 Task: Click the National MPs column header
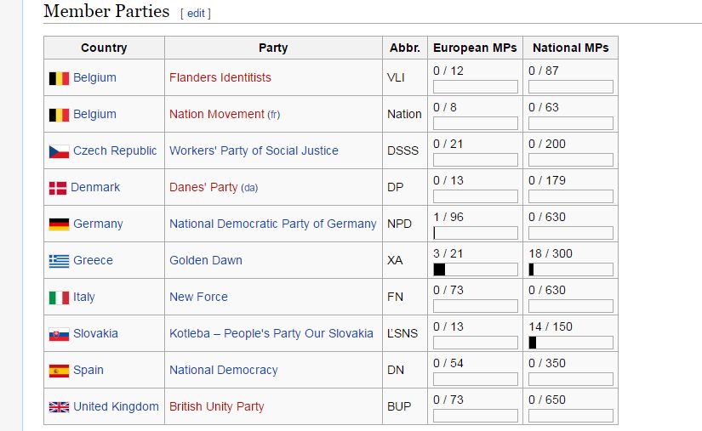tap(570, 48)
